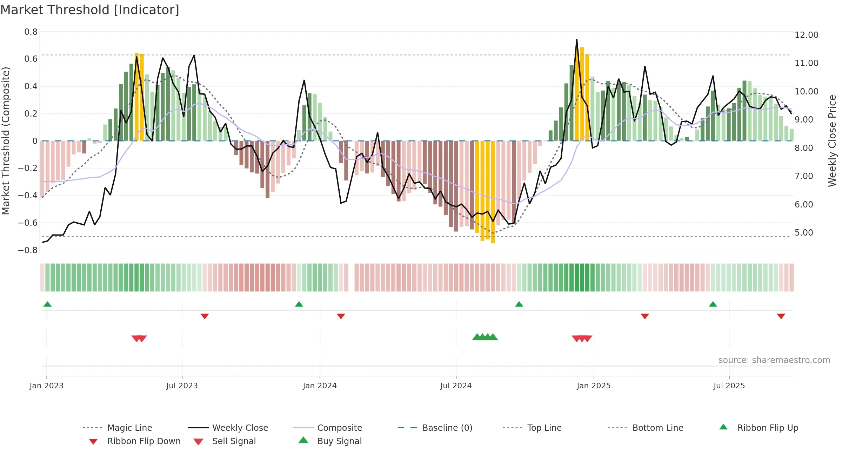842x474 pixels.
Task: Click Sell Signal marker cluster near Dec 2024
Action: [582, 338]
